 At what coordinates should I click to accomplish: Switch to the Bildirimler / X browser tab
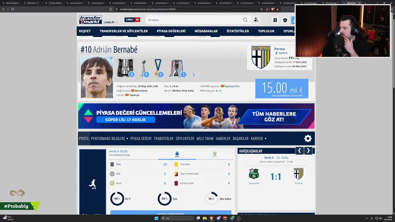point(33,3)
